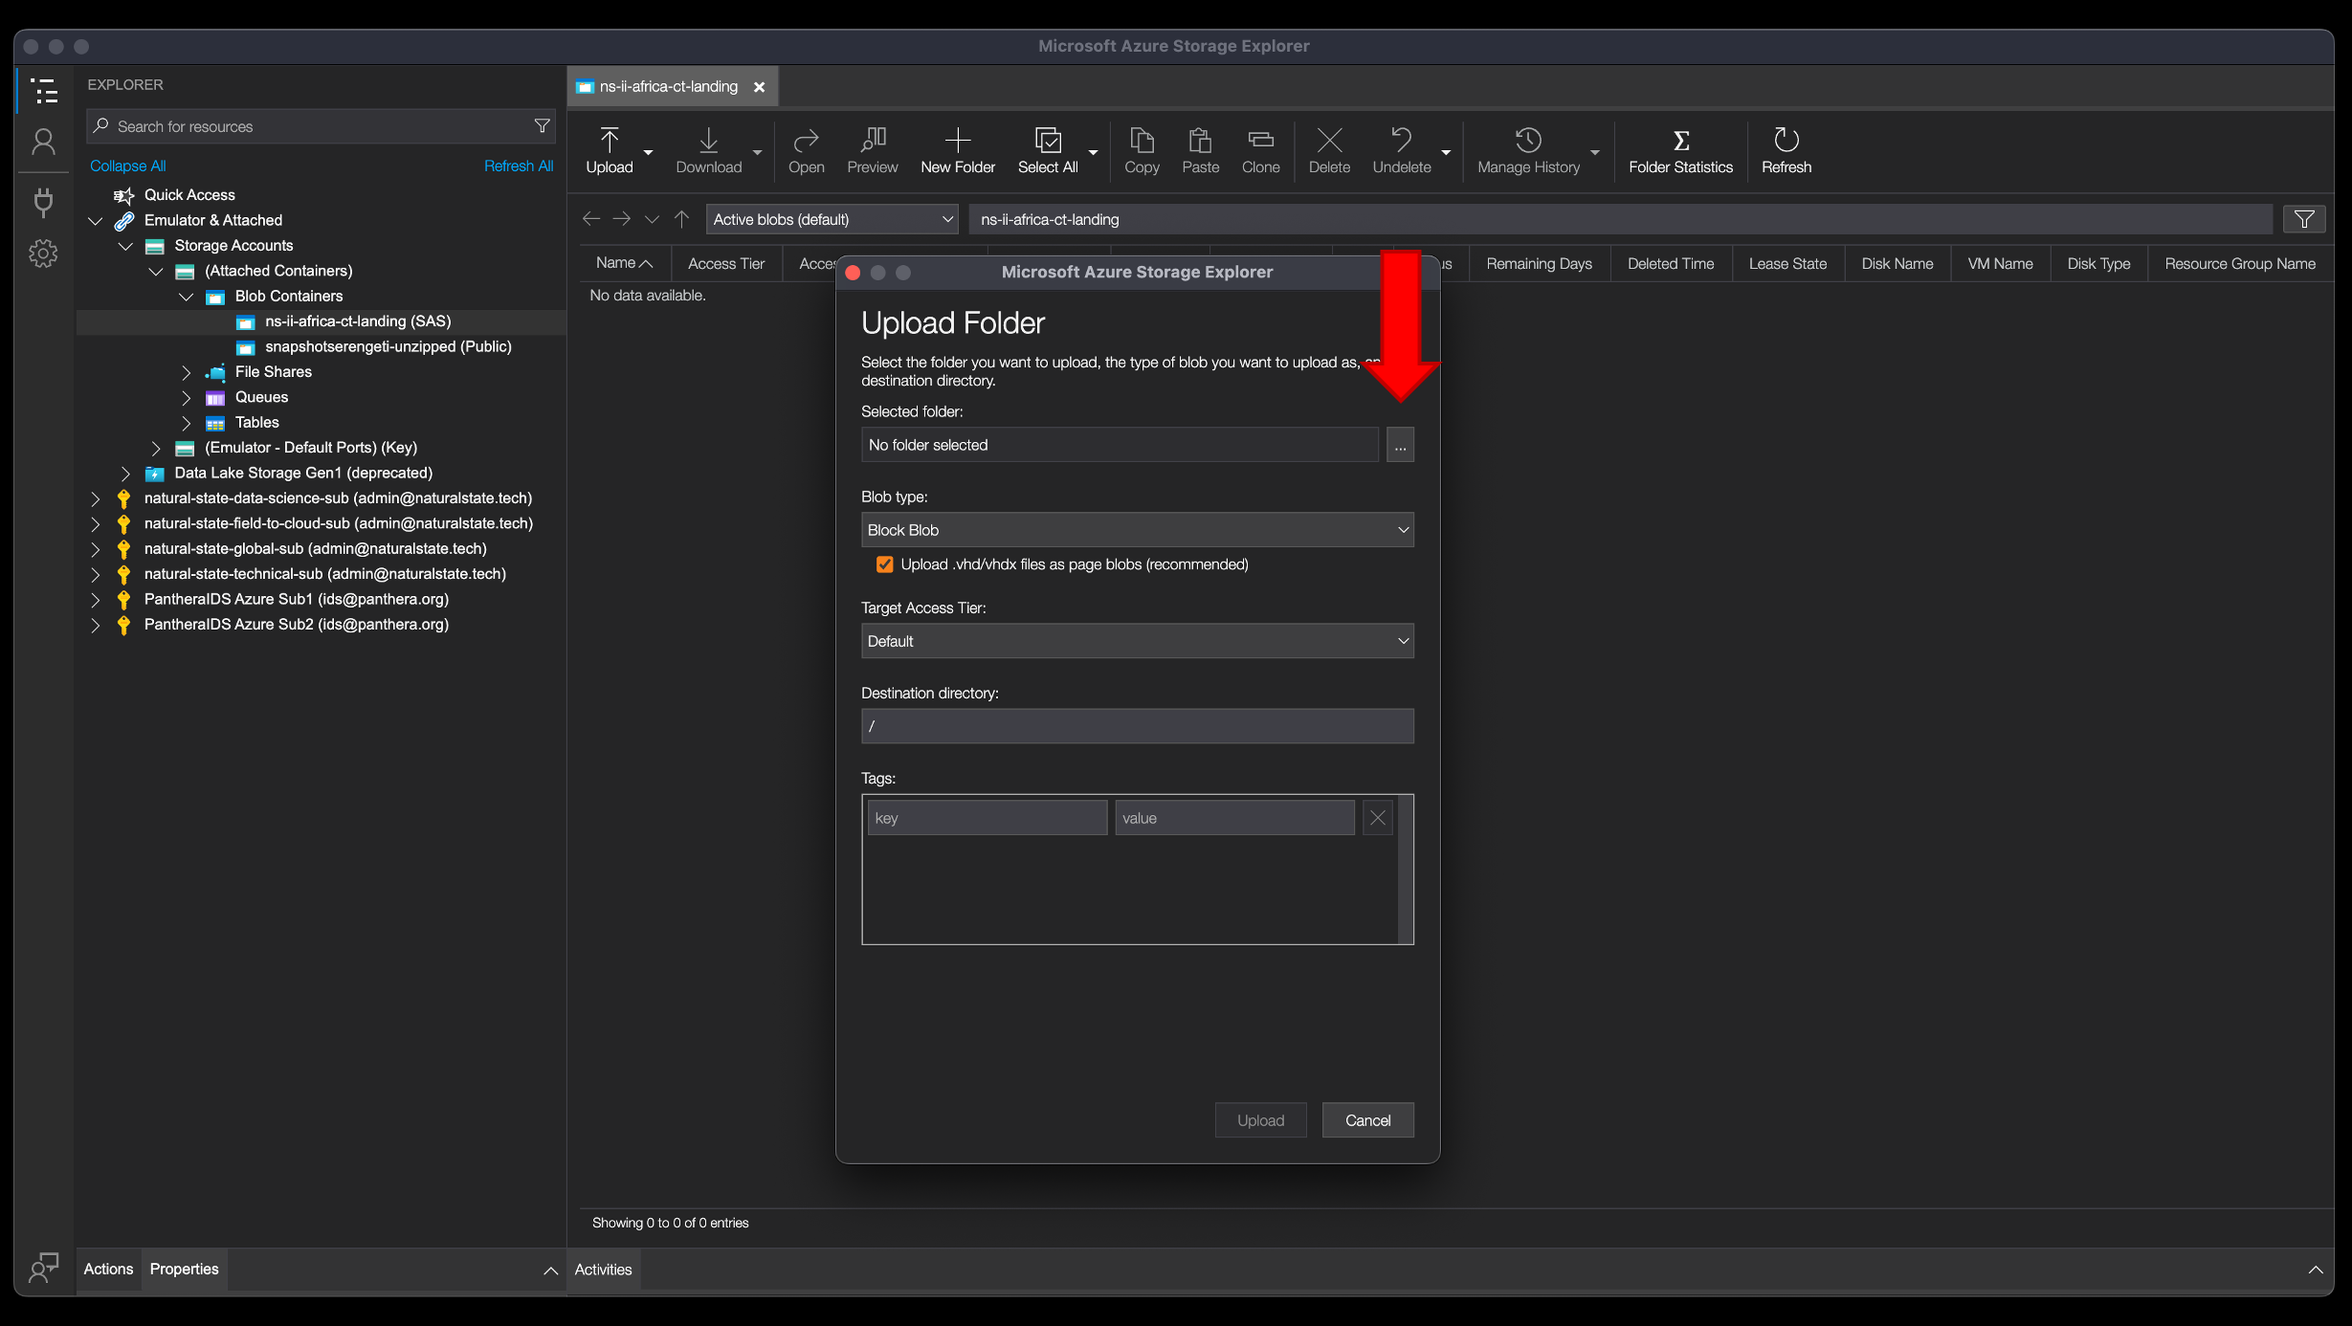This screenshot has height=1326, width=2352.
Task: Click Select All in the toolbar
Action: tap(1048, 151)
